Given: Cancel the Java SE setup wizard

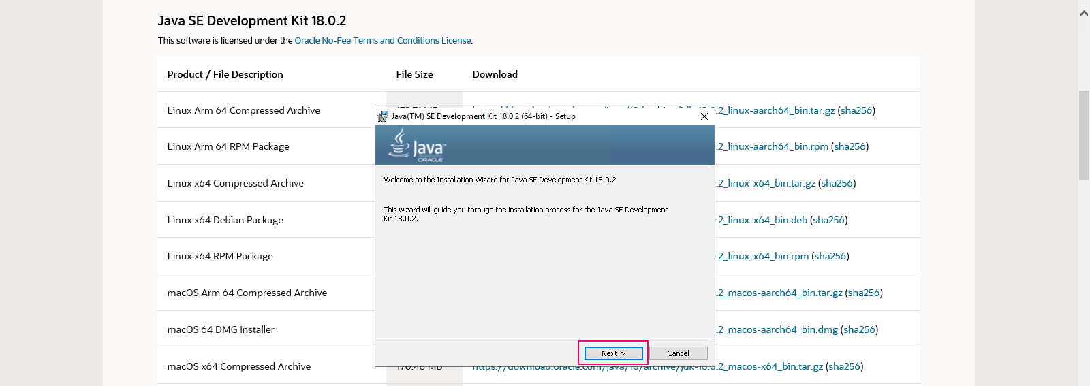Looking at the screenshot, I should [678, 353].
